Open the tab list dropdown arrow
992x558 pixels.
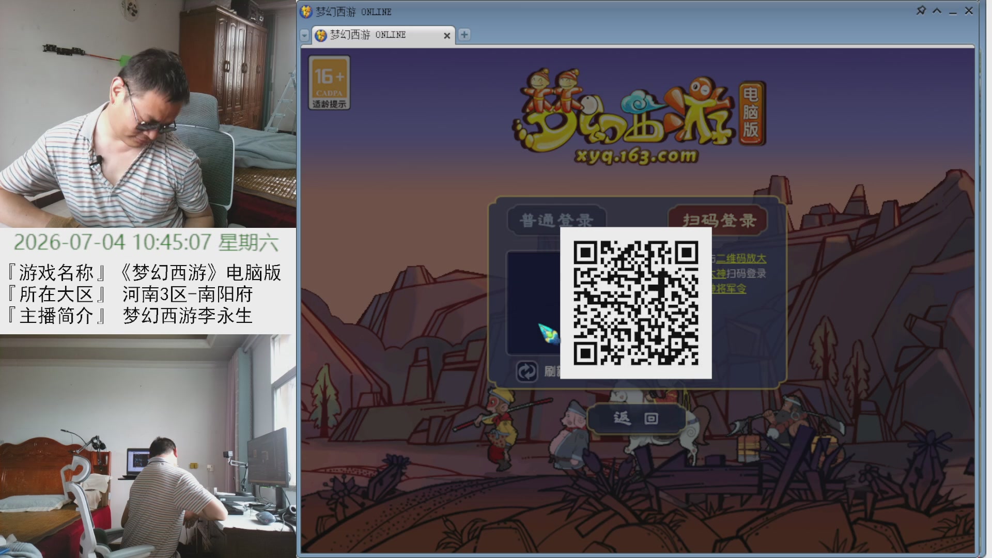(x=304, y=35)
